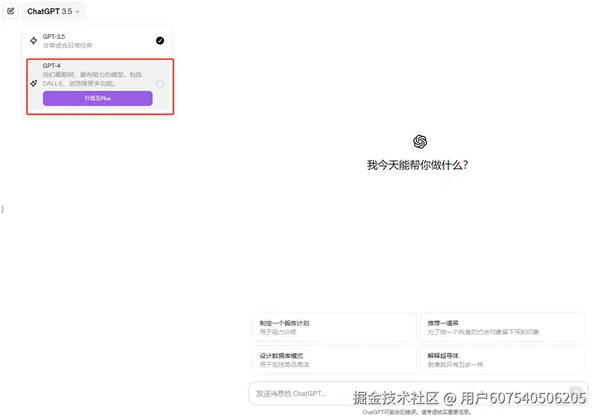Click the GPT-4 option title
Screen dimensions: 598x418
[x=51, y=66]
